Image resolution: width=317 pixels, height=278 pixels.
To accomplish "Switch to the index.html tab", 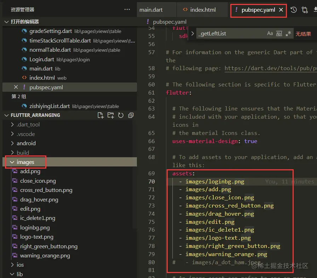I will [202, 10].
